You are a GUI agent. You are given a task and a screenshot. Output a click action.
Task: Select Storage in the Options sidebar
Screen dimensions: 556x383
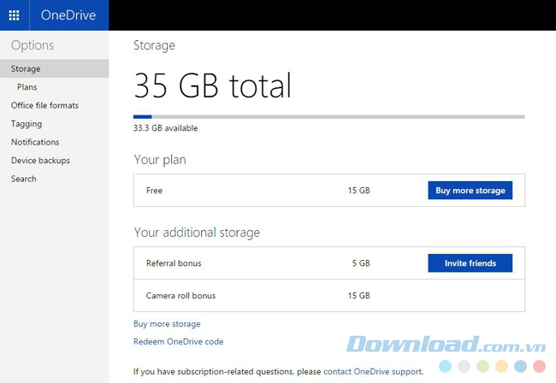coord(26,68)
